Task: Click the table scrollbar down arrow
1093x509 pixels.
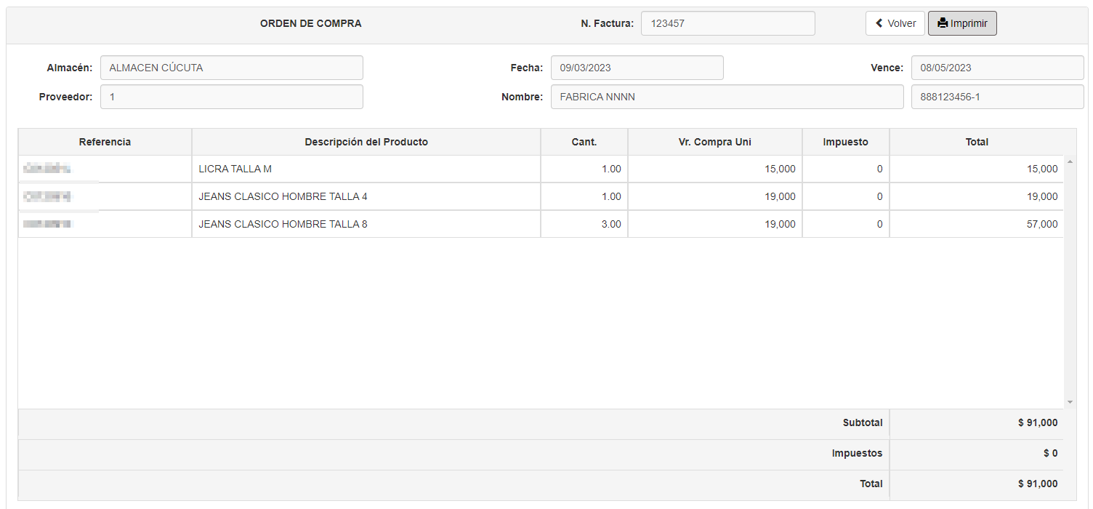Action: click(1070, 402)
